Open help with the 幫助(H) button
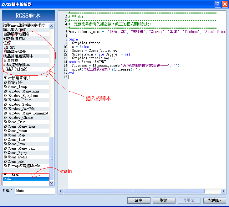This screenshot has height=207, width=229. (215, 200)
